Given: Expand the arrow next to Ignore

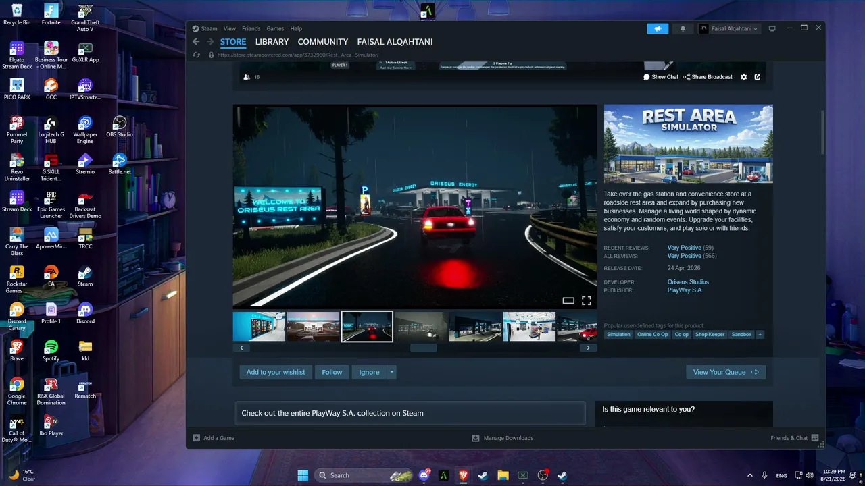Looking at the screenshot, I should [391, 372].
